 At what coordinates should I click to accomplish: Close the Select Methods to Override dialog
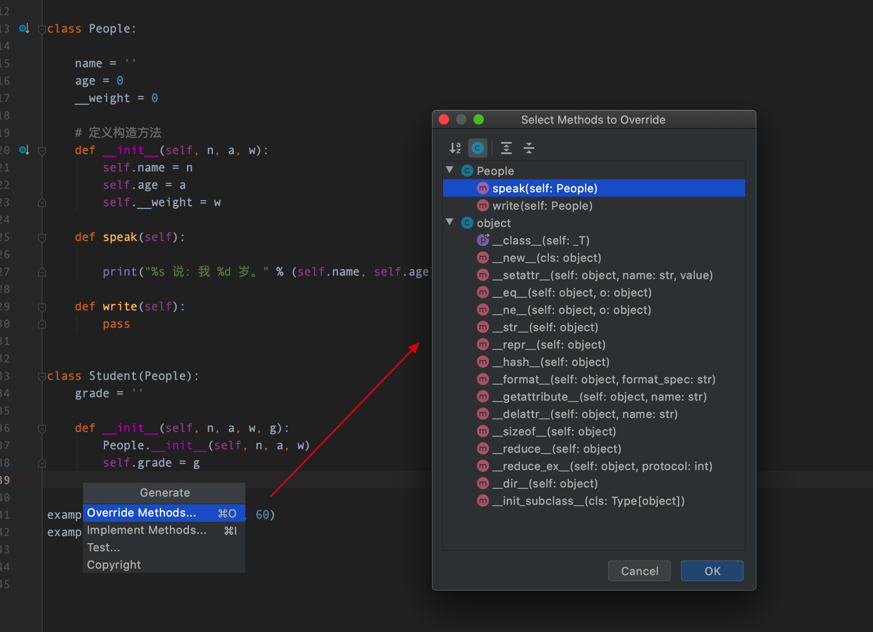(x=444, y=119)
